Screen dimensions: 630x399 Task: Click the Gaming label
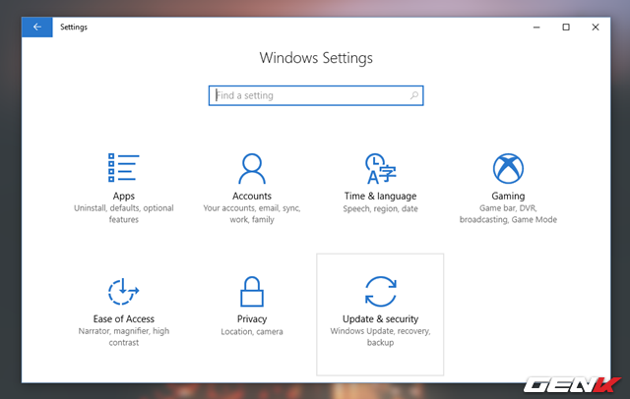point(508,197)
